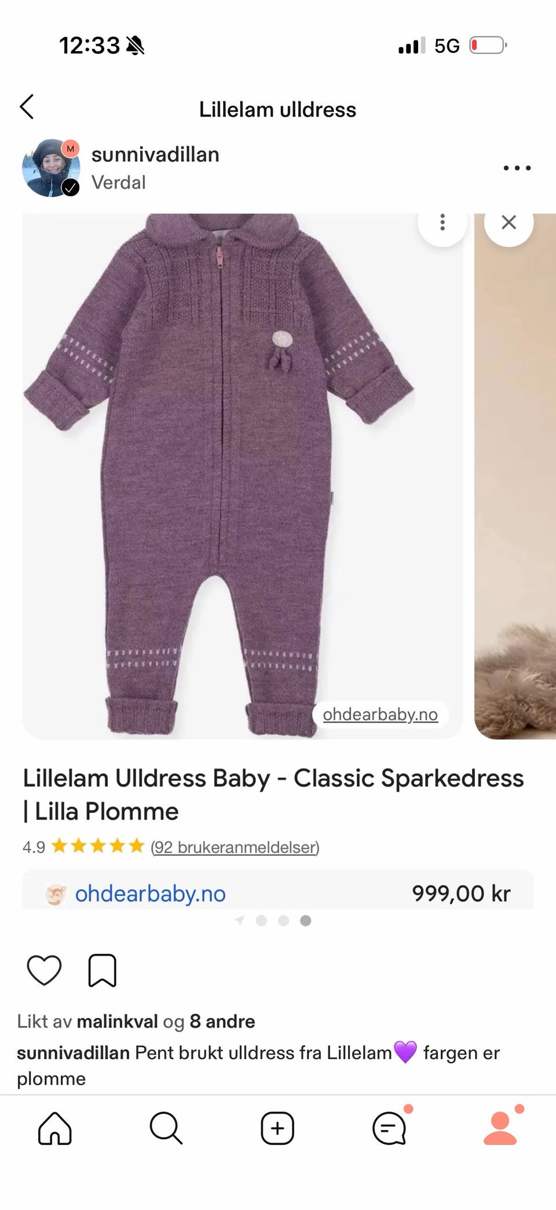Close the image overlay with X
The image size is (556, 1210).
[x=509, y=223]
